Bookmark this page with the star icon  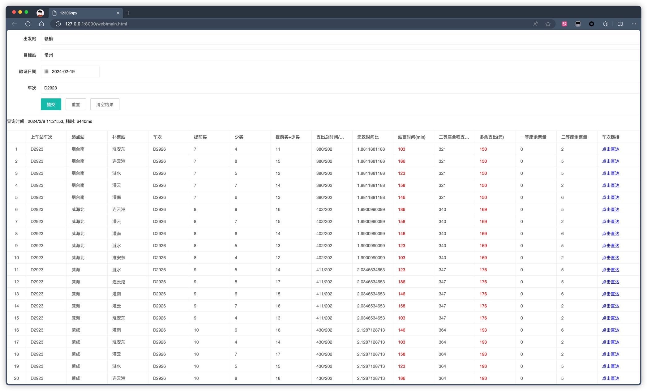[x=548, y=24]
